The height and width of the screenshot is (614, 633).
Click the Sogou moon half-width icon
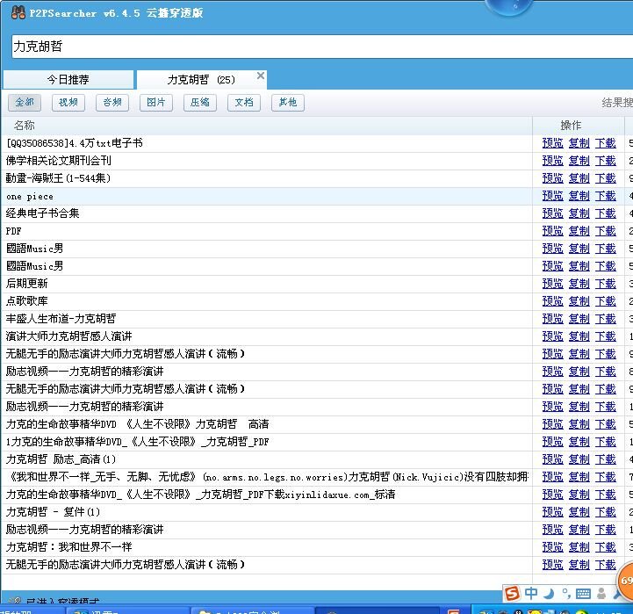549,594
